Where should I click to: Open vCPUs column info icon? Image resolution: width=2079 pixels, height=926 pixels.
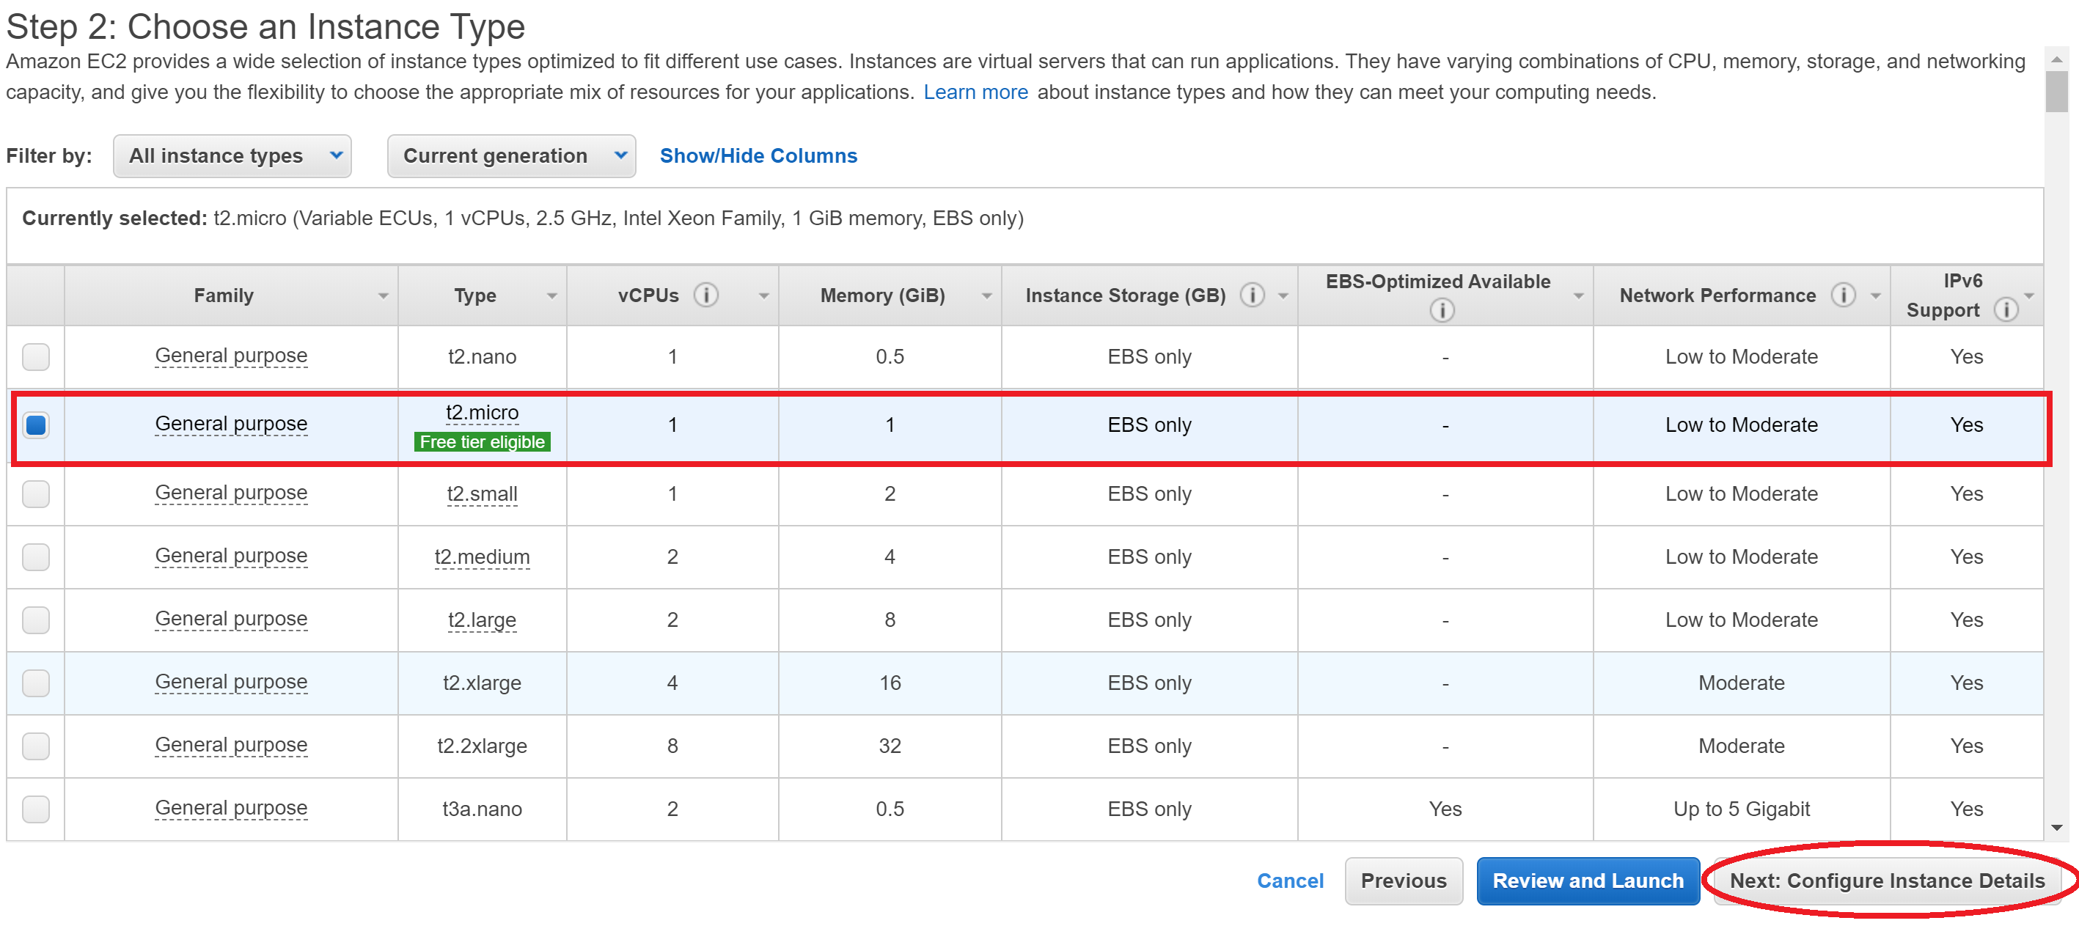click(705, 295)
